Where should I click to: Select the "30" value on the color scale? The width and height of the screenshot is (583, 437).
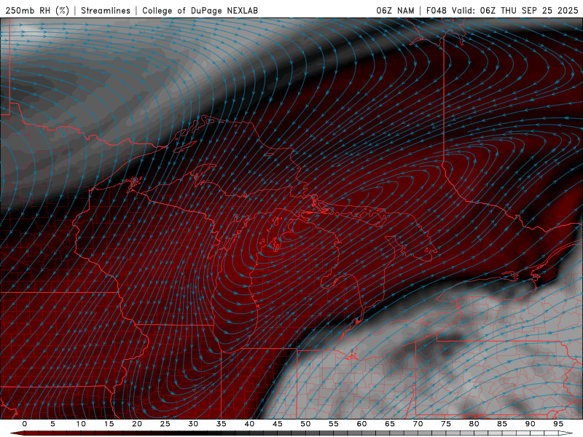[193, 424]
